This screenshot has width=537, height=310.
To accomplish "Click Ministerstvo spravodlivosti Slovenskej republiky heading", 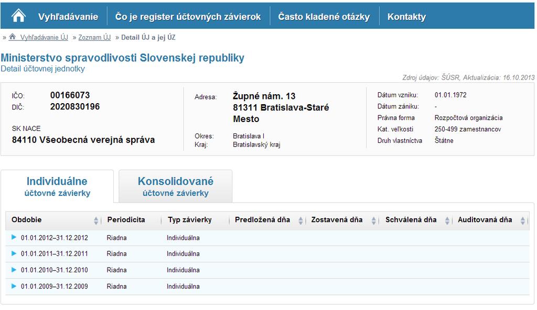I will 123,58.
